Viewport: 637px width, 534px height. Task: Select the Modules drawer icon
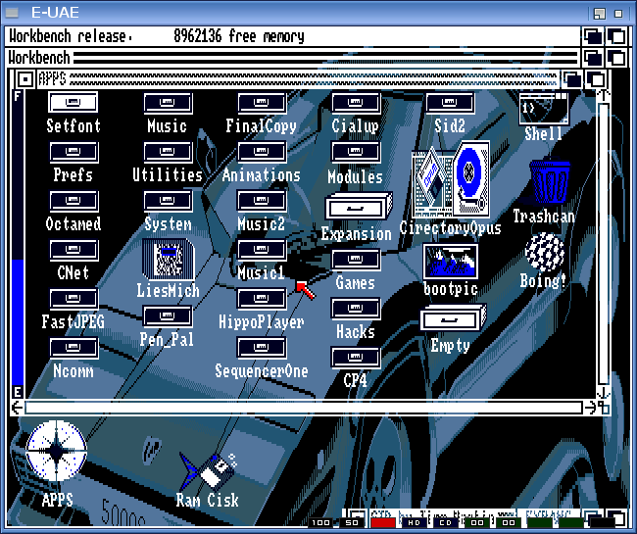(356, 152)
